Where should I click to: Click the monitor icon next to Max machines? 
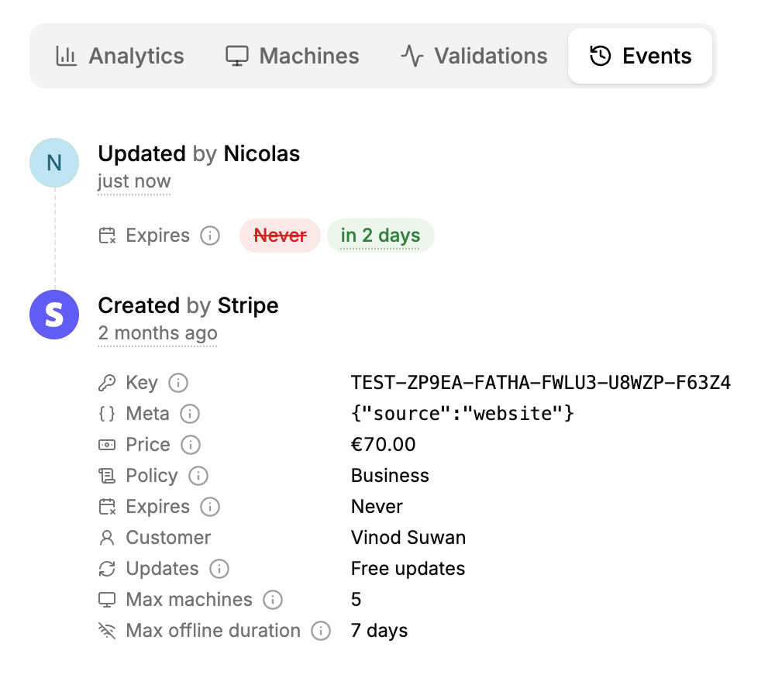107,600
